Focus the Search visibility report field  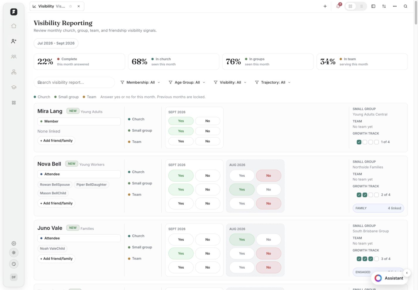(x=74, y=82)
